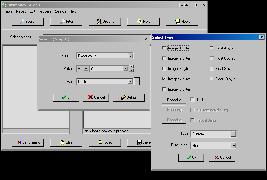267x180 pixels.
Task: Enable the Float 8 bytes checkbox
Action: click(x=212, y=69)
